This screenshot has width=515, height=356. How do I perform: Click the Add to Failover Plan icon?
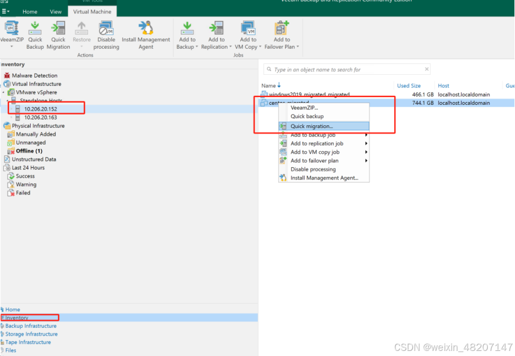coord(282,28)
